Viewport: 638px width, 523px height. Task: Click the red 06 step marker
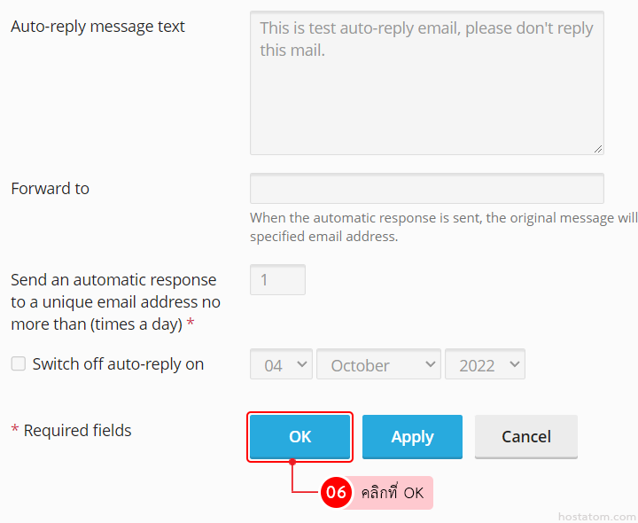[336, 492]
